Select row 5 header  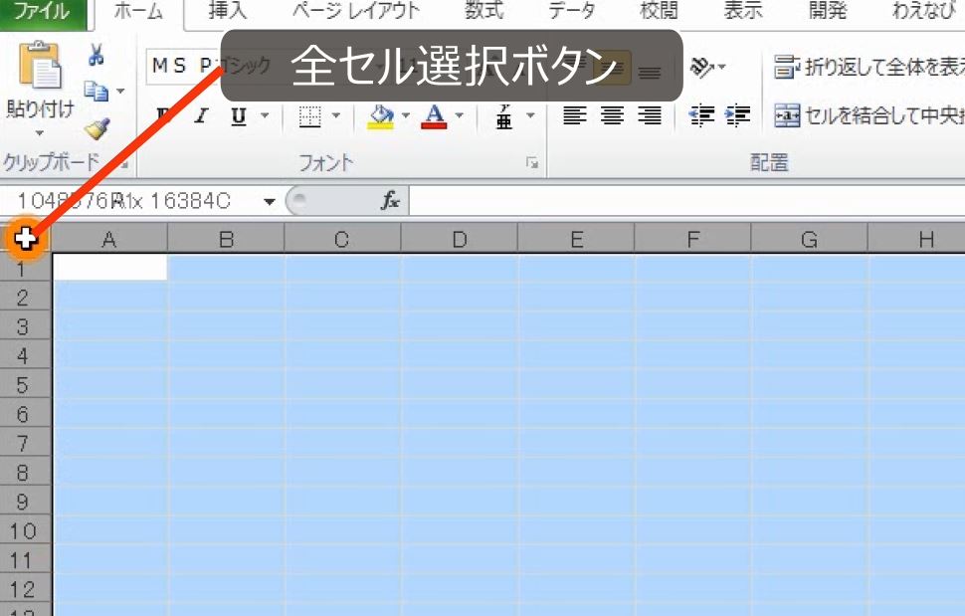click(x=25, y=384)
